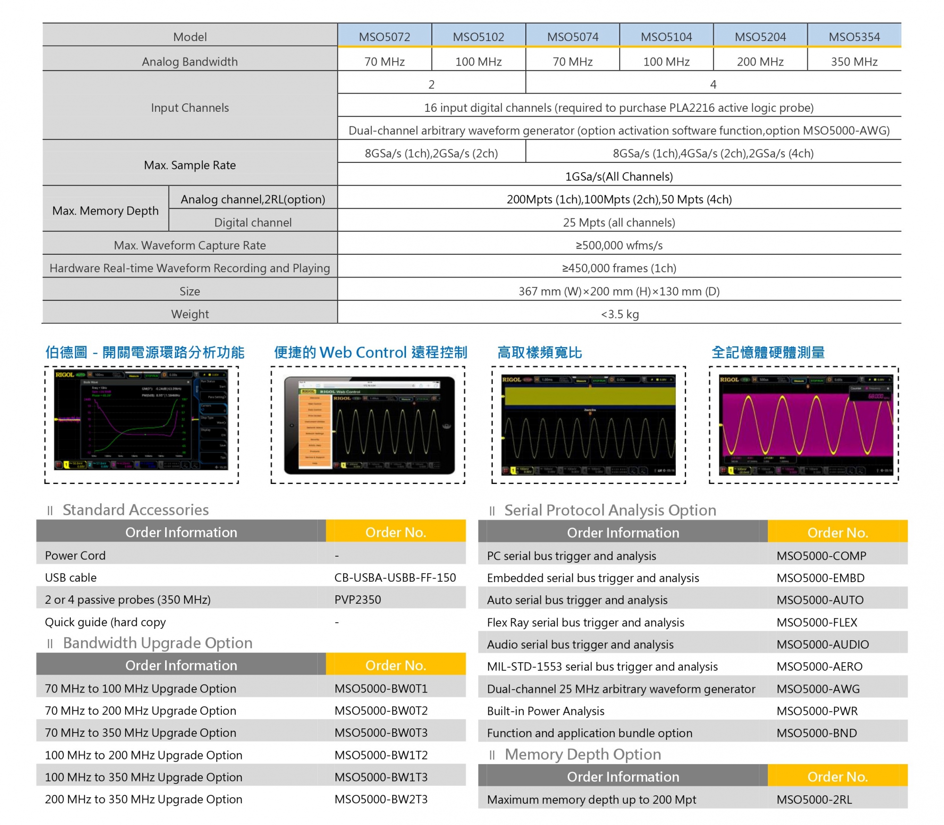Click Maximum memory depth up to 200 Mpt

[x=591, y=800]
